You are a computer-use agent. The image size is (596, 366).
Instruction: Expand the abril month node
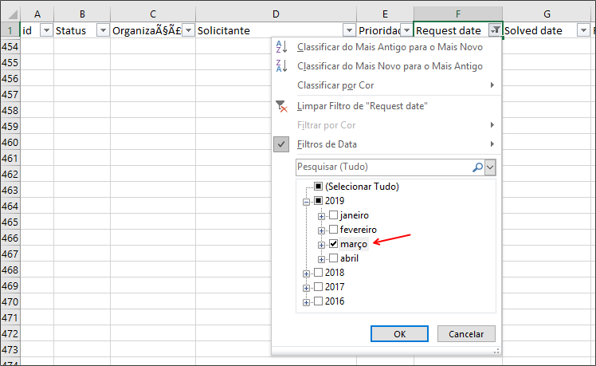click(321, 259)
